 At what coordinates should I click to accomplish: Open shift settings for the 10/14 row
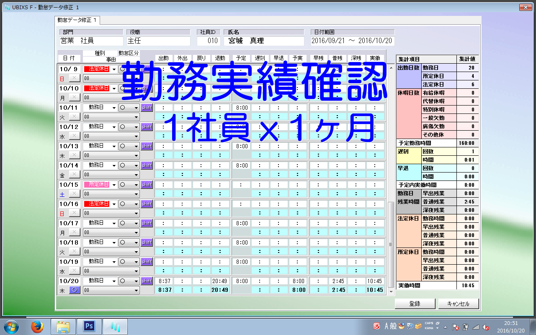pyautogui.click(x=147, y=165)
